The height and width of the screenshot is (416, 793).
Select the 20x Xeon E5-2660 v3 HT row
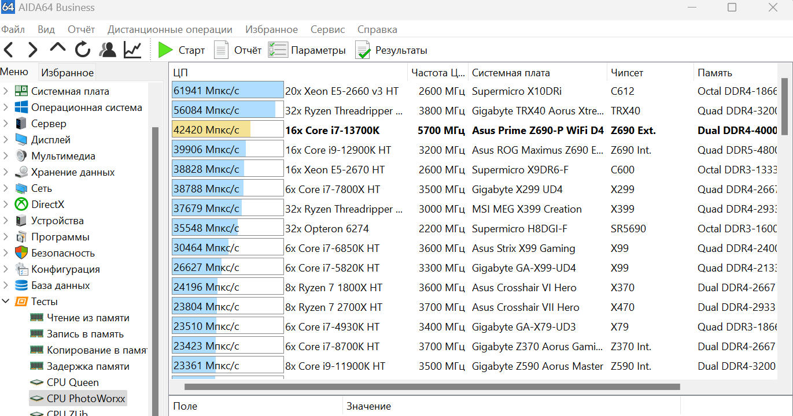474,91
